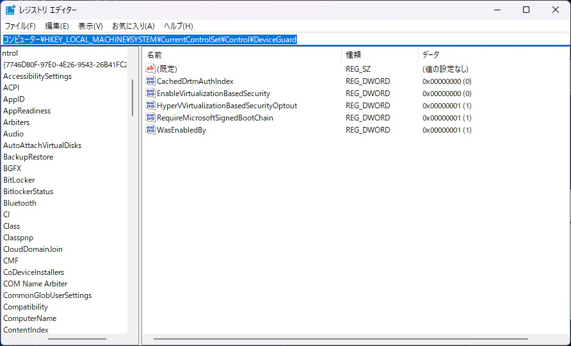Select the Classpnp key
Image resolution: width=571 pixels, height=346 pixels.
pos(18,238)
